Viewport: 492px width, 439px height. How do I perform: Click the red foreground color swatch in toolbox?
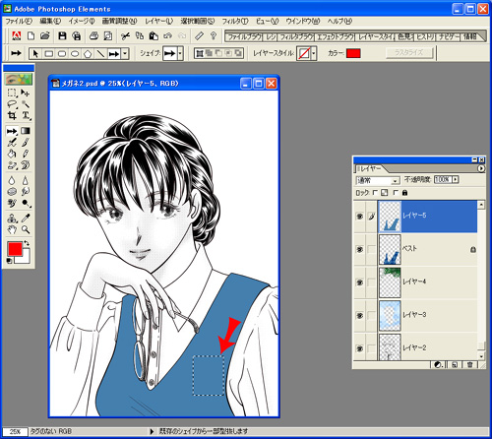coord(15,249)
